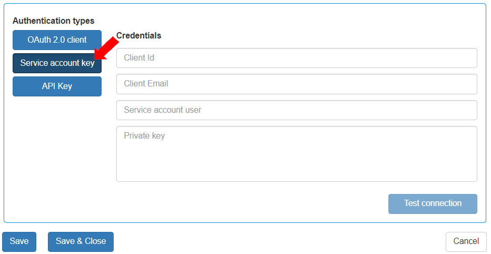This screenshot has height=254, width=491.
Task: Click the "Client Id" placeholder text
Action: [139, 58]
